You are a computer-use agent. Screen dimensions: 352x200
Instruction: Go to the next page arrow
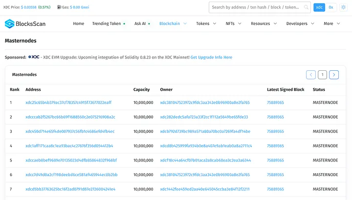point(334,75)
